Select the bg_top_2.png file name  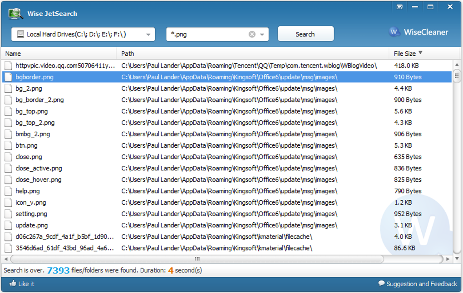[35, 123]
